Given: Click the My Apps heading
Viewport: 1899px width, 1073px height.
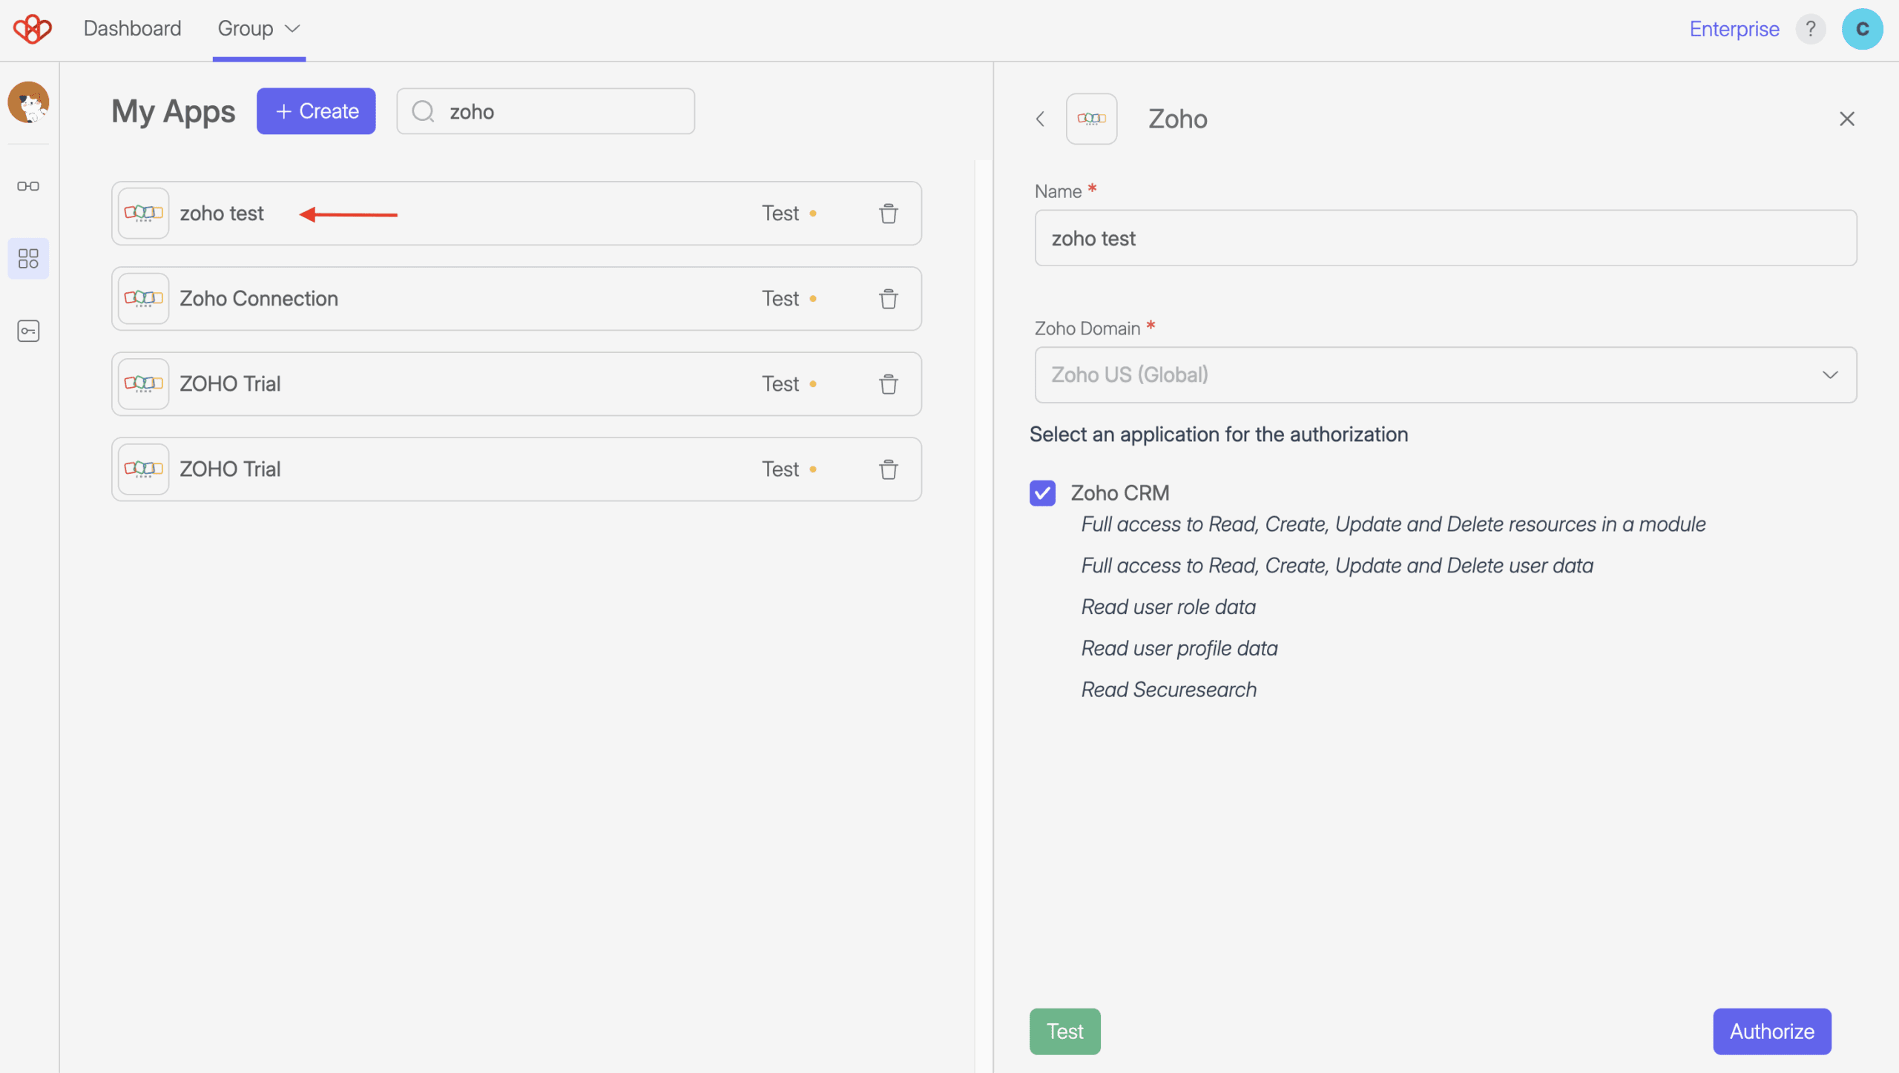Looking at the screenshot, I should (174, 111).
